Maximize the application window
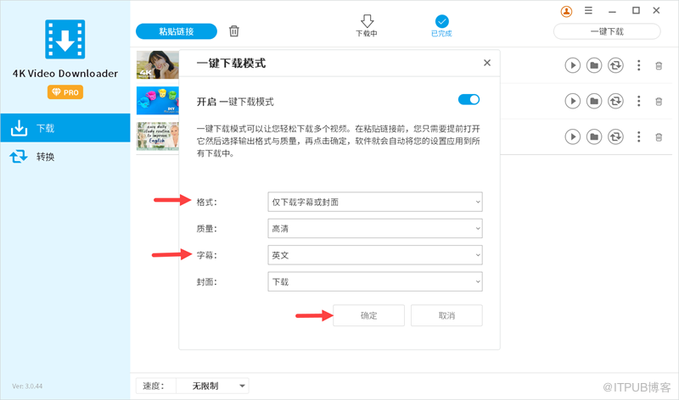This screenshot has height=400, width=679. [x=636, y=10]
